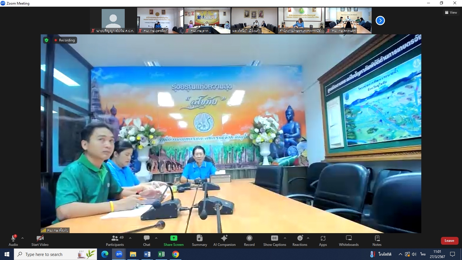The height and width of the screenshot is (260, 462).
Task: Show hidden system tray icons
Action: point(400,254)
